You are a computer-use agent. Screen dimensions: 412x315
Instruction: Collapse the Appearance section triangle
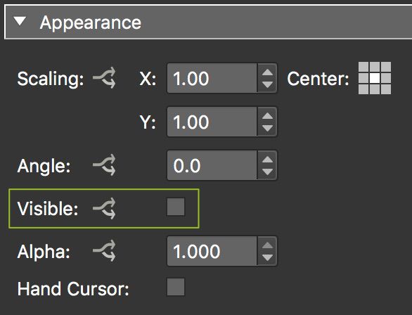pyautogui.click(x=20, y=21)
